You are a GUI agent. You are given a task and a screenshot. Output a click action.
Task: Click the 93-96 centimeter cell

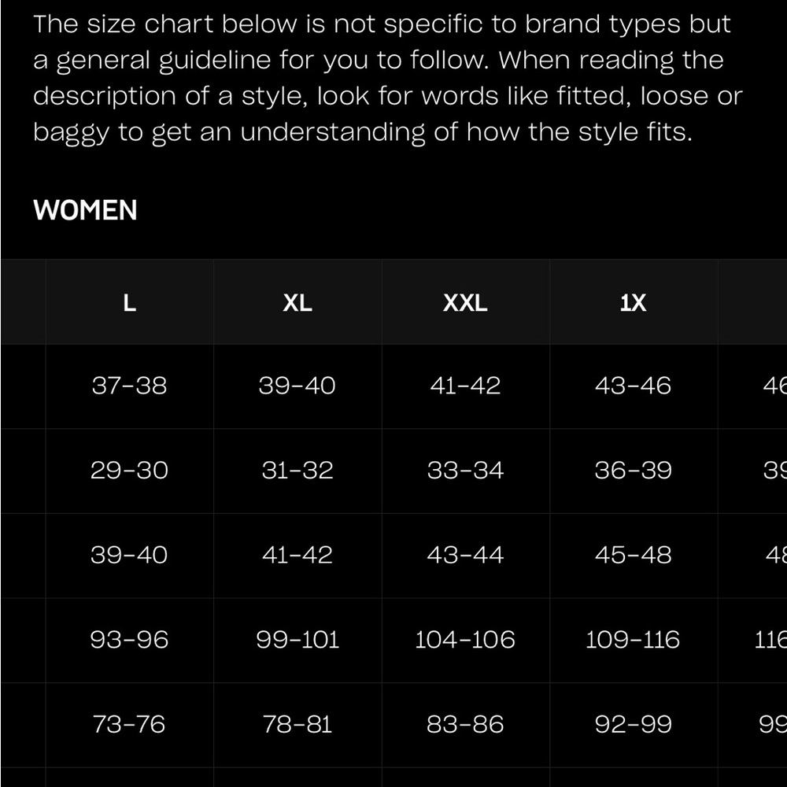[x=130, y=640]
